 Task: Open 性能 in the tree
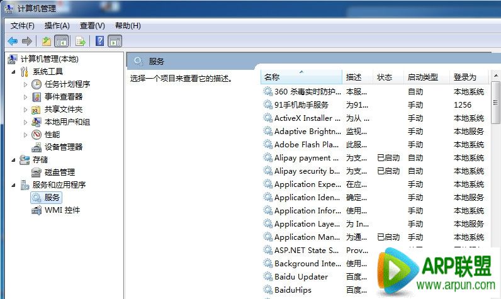coord(52,135)
